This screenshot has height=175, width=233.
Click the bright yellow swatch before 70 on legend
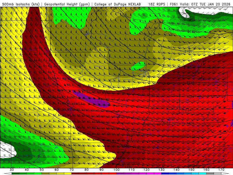(x=68, y=174)
